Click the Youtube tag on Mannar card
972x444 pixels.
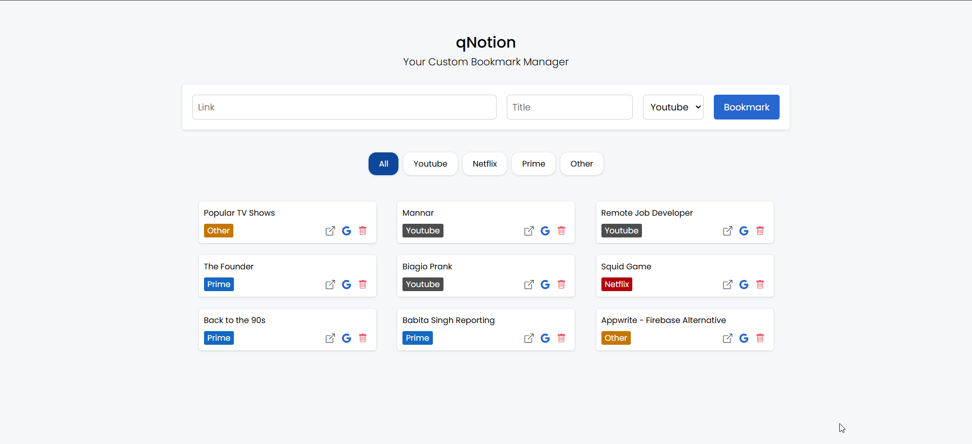(x=423, y=231)
